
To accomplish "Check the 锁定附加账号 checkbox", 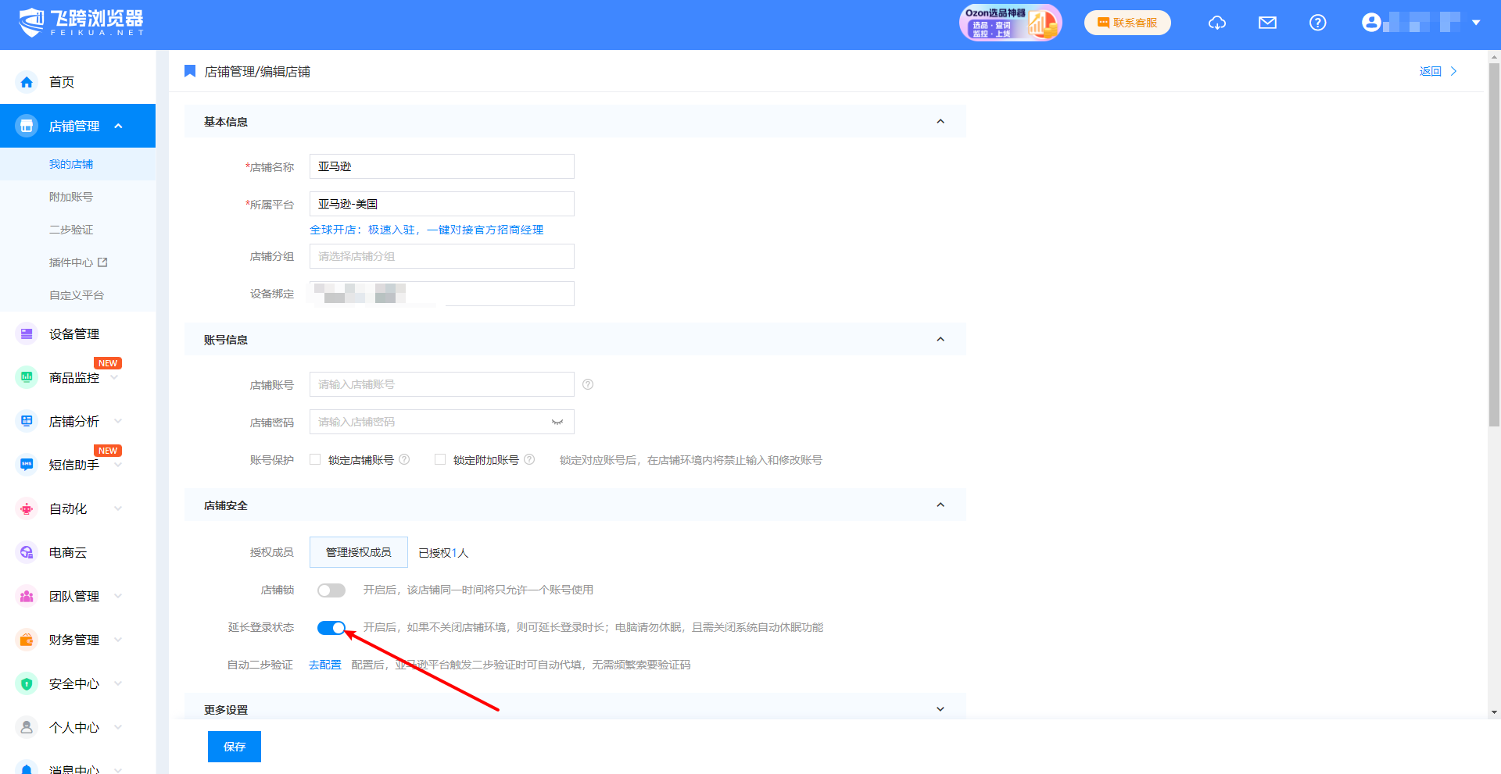I will pos(440,460).
